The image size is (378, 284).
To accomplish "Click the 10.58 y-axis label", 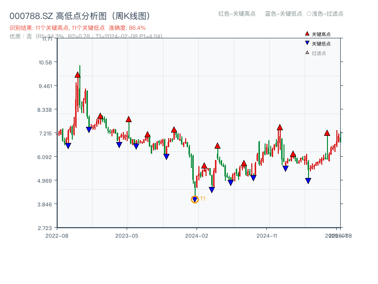I will click(x=45, y=62).
